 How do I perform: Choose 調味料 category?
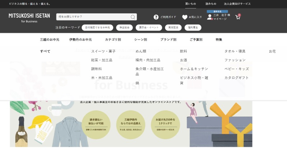pyautogui.click(x=96, y=69)
